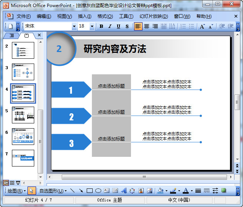Open 绘图(R) drawing menu

coord(17,191)
